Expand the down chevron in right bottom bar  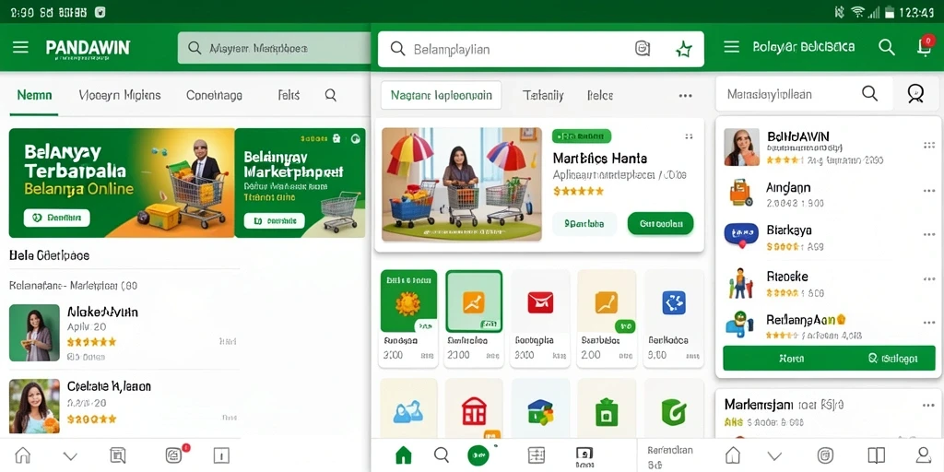[x=774, y=456]
